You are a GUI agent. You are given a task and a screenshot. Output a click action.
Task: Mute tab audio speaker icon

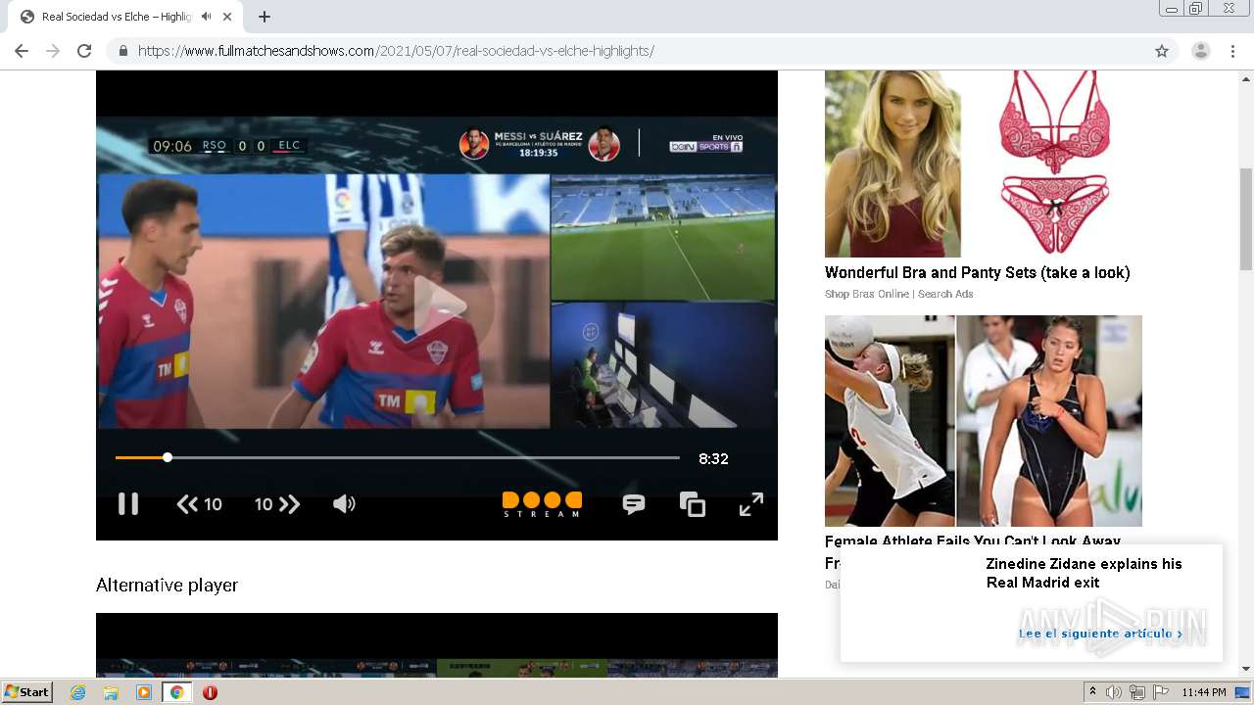click(x=207, y=17)
